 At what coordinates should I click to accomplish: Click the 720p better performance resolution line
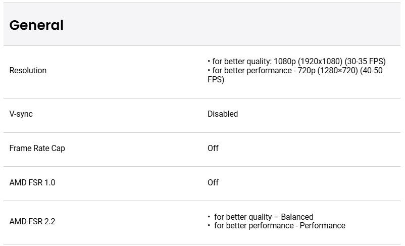pos(295,75)
